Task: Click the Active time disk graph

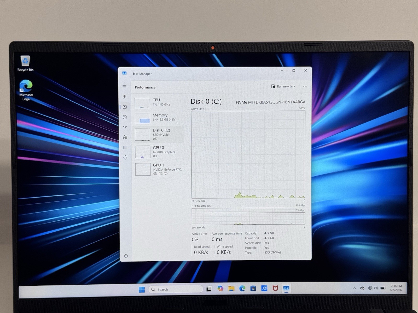Action: click(248, 155)
